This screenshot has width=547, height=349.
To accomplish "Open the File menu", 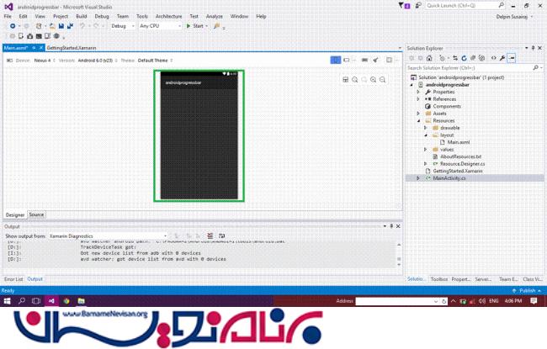I will [8, 16].
